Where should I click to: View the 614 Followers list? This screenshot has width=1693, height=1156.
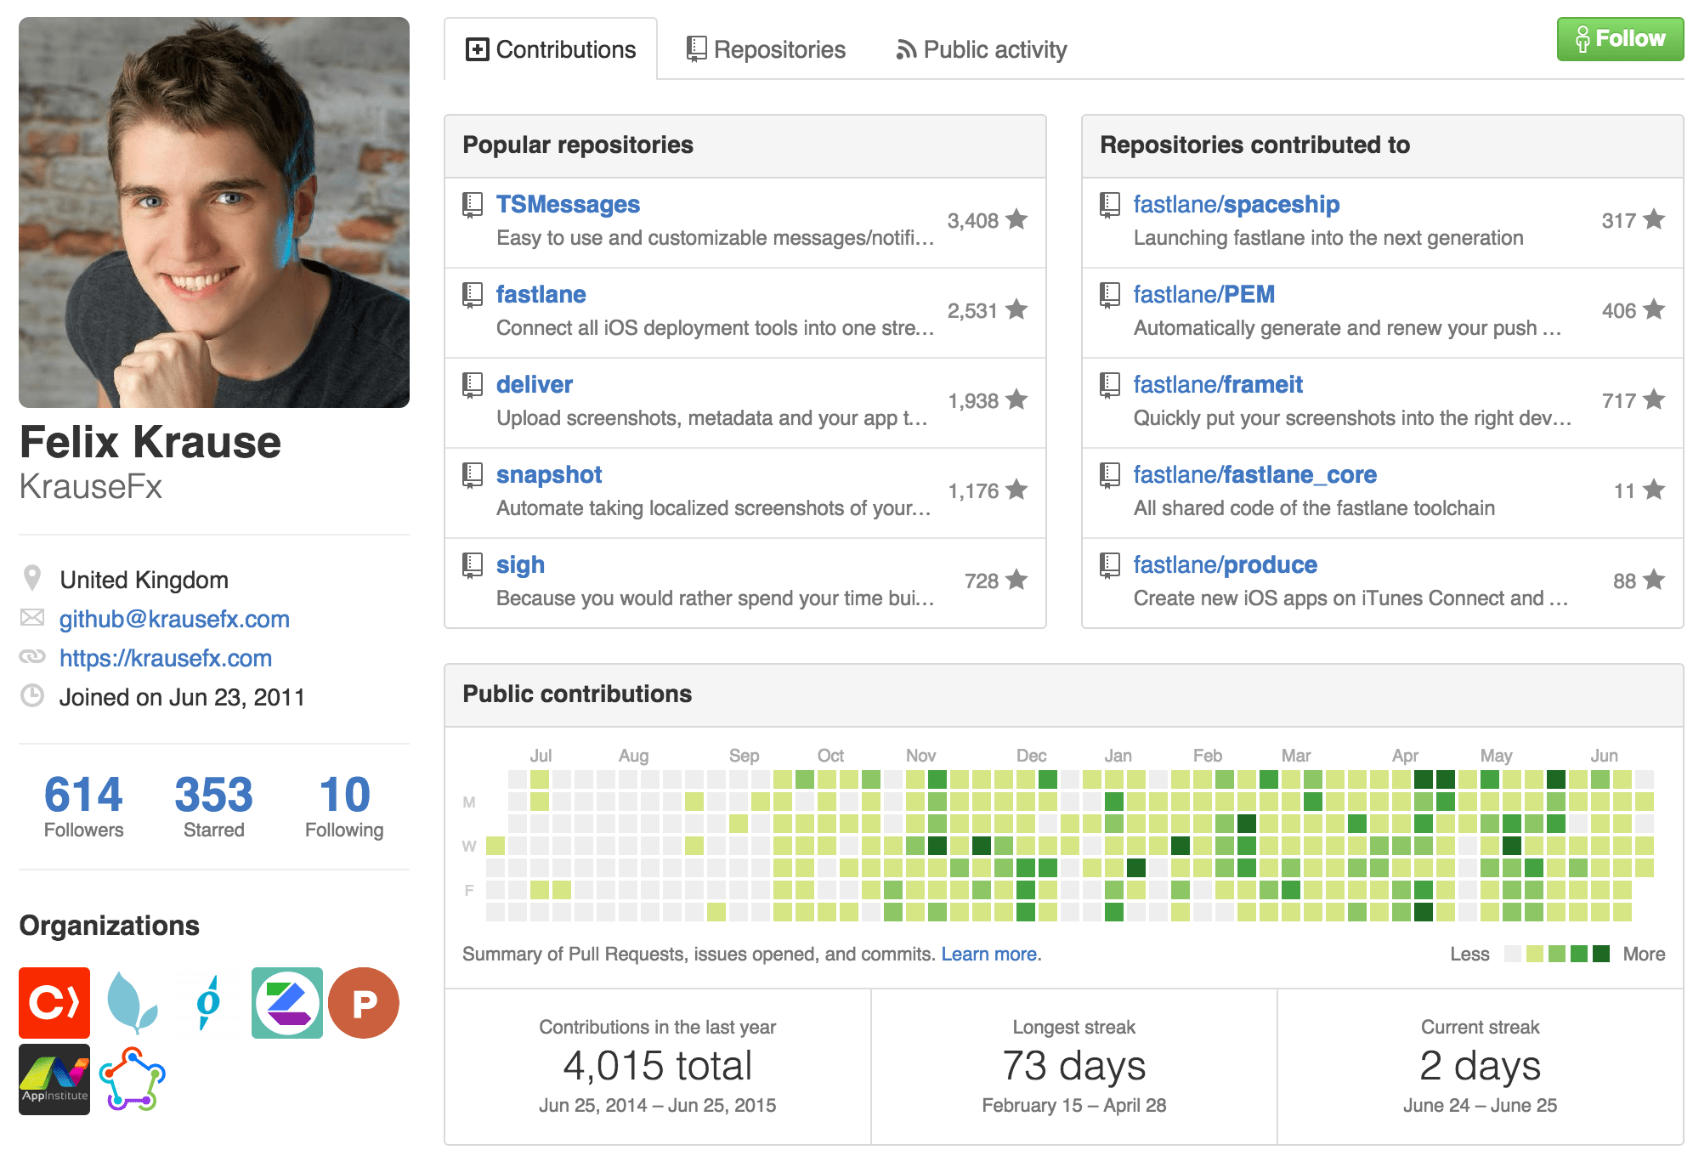tap(83, 806)
